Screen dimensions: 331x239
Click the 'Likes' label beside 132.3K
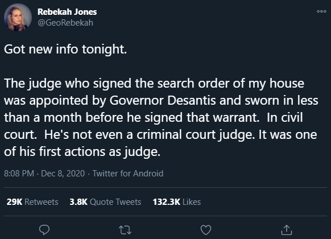tap(192, 202)
